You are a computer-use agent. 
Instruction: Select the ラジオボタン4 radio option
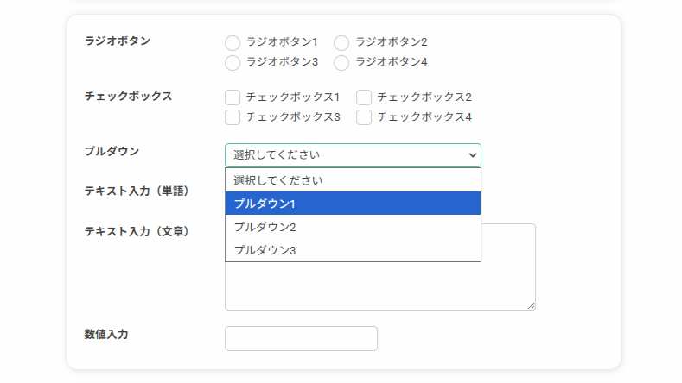pos(341,63)
